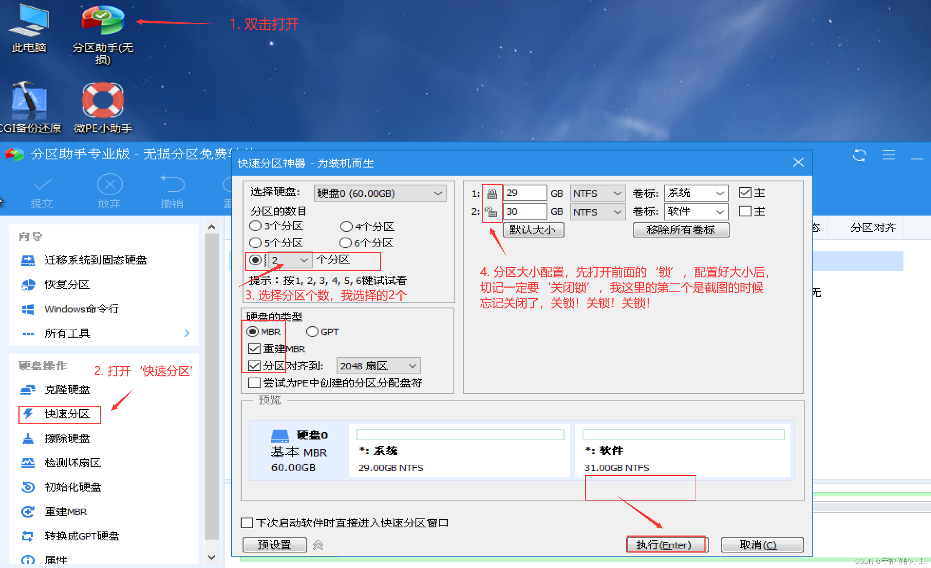Click the partition 1 size field showing 29

coord(524,193)
